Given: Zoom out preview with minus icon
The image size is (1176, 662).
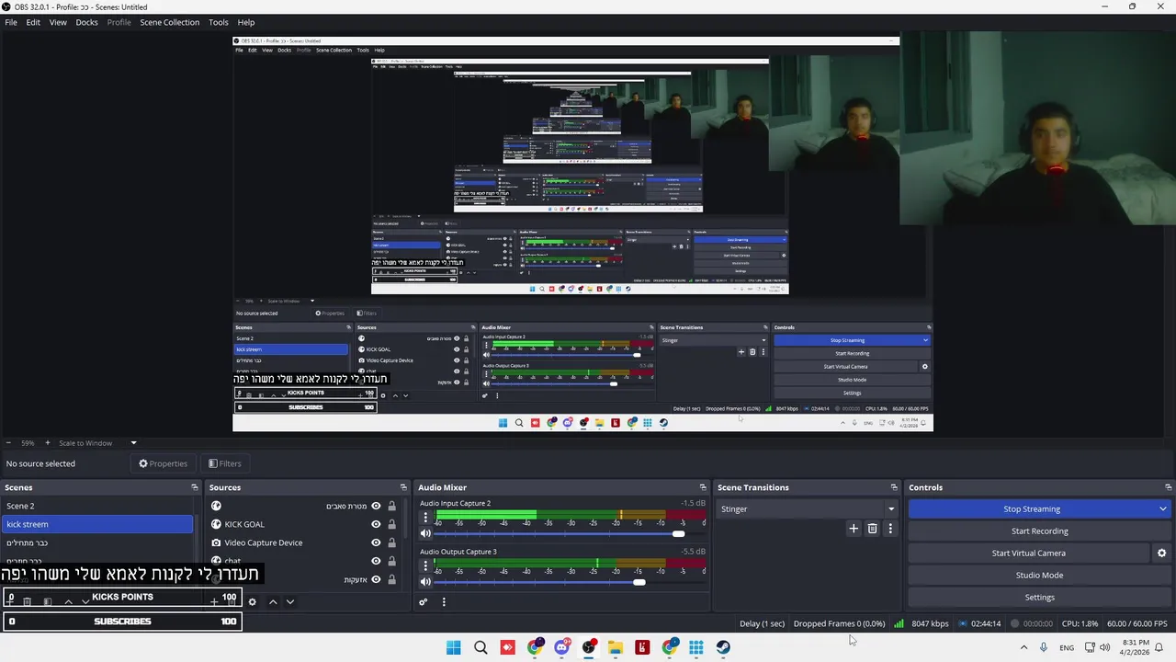Looking at the screenshot, I should click(x=8, y=443).
